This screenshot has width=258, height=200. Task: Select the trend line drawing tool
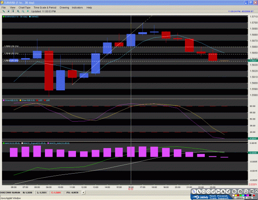click(3, 11)
